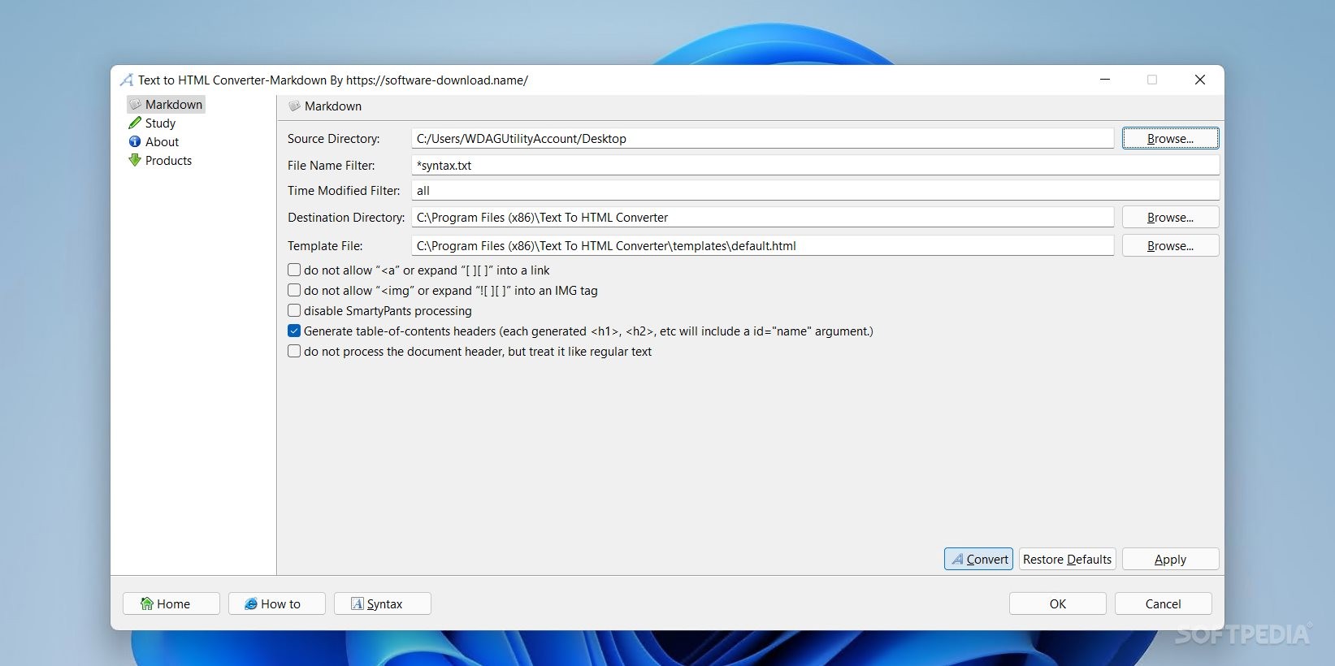Click the Markdown icon in the panel header
Viewport: 1335px width, 666px height.
(x=295, y=106)
